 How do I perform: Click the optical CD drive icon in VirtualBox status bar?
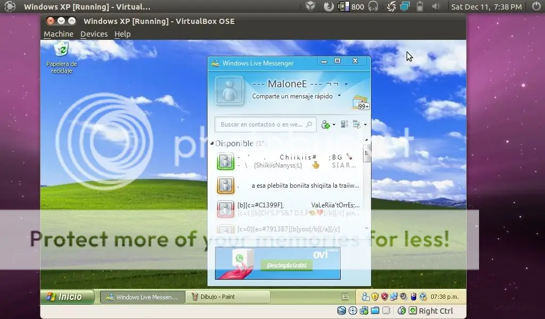353,310
